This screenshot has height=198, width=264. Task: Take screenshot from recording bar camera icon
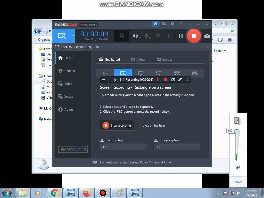pos(173,80)
